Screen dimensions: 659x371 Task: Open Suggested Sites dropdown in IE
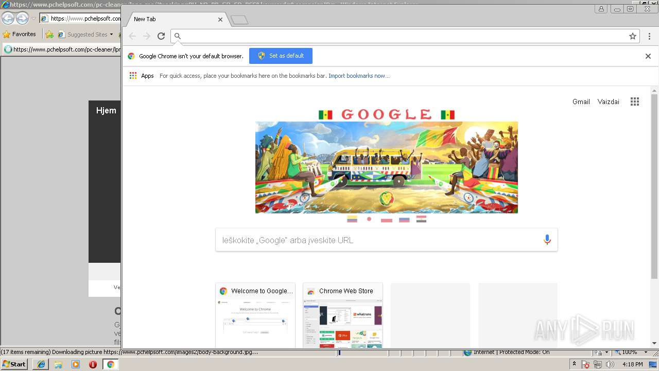click(85, 35)
